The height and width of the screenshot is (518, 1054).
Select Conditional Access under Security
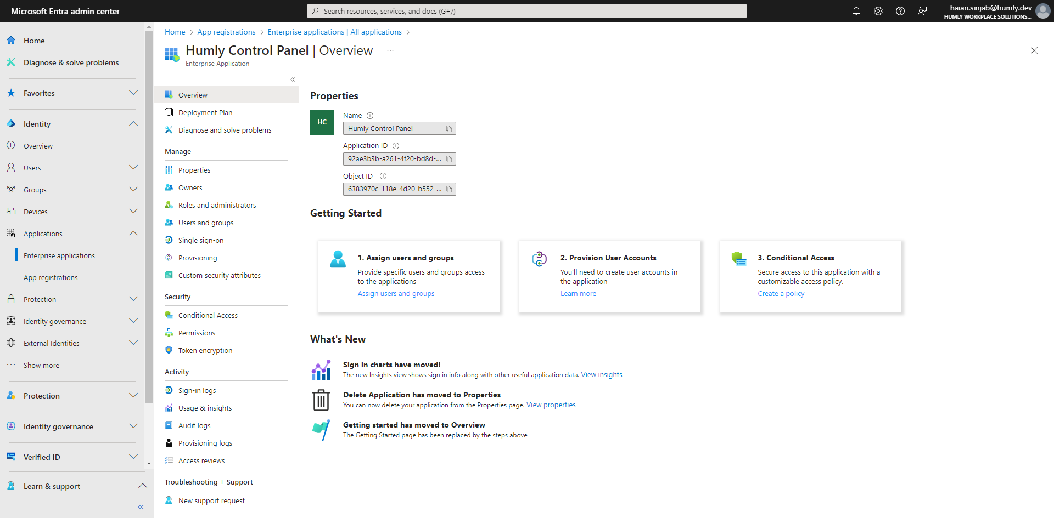tap(208, 315)
